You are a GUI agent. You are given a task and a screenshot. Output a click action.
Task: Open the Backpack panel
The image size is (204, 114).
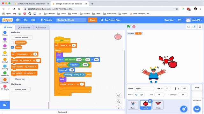click(x=62, y=112)
